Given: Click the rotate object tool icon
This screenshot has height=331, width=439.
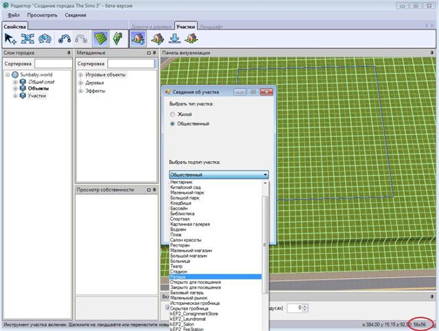Looking at the screenshot, I should coord(45,39).
